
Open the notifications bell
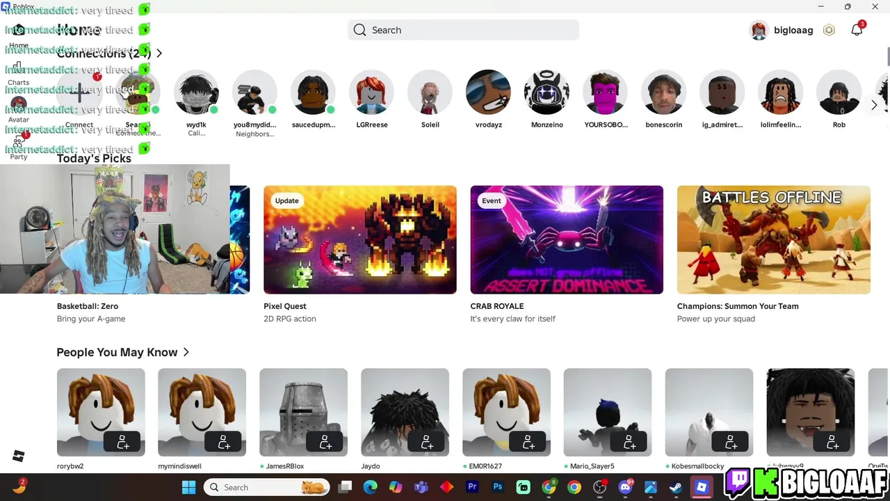pos(857,30)
